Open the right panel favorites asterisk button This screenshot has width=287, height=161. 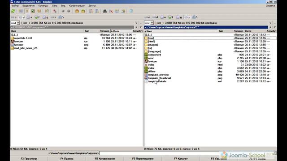270,27
